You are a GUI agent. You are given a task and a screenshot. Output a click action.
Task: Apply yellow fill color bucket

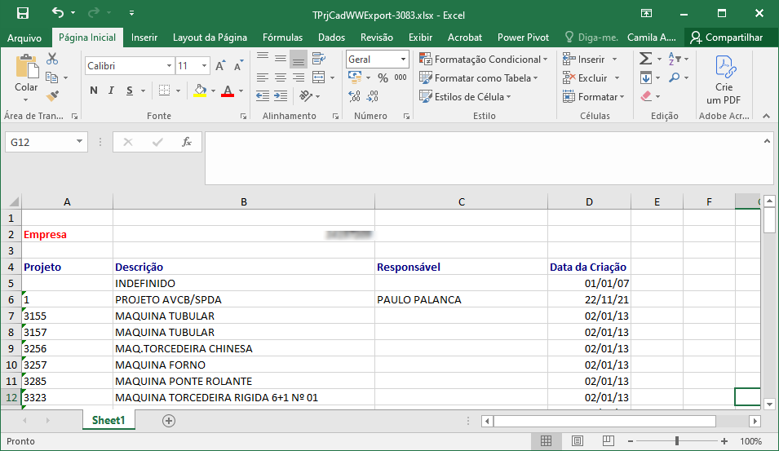200,91
